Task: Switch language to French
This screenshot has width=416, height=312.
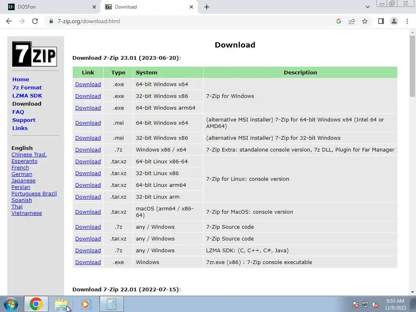Action: click(x=20, y=168)
